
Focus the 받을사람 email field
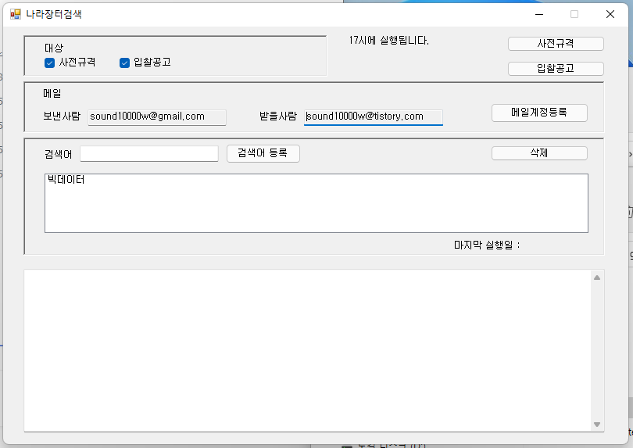(x=374, y=117)
